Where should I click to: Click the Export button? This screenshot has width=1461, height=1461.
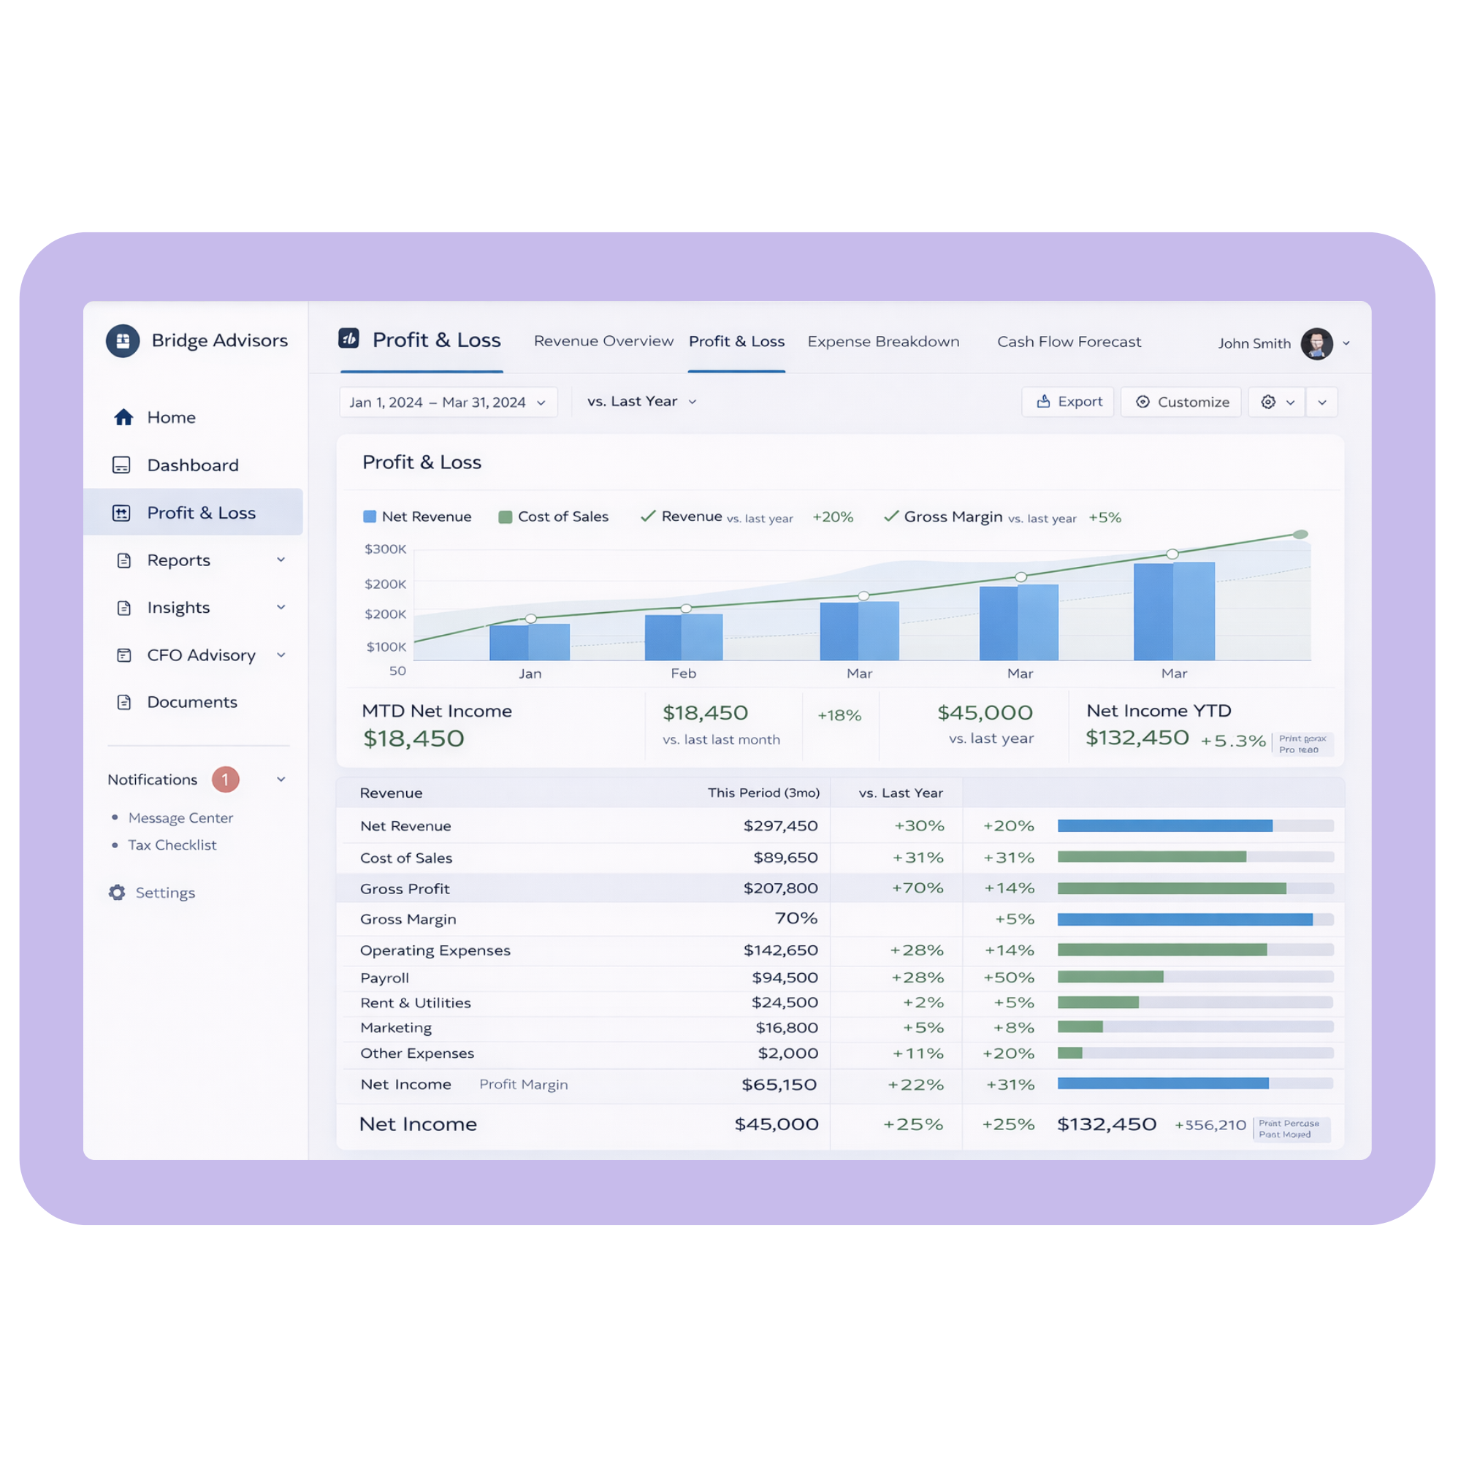tap(1068, 402)
